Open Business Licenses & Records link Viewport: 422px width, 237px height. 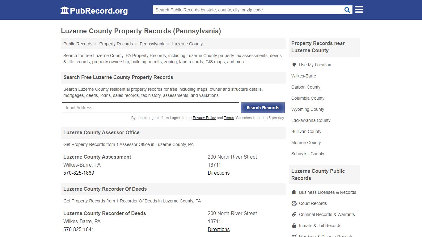327,192
